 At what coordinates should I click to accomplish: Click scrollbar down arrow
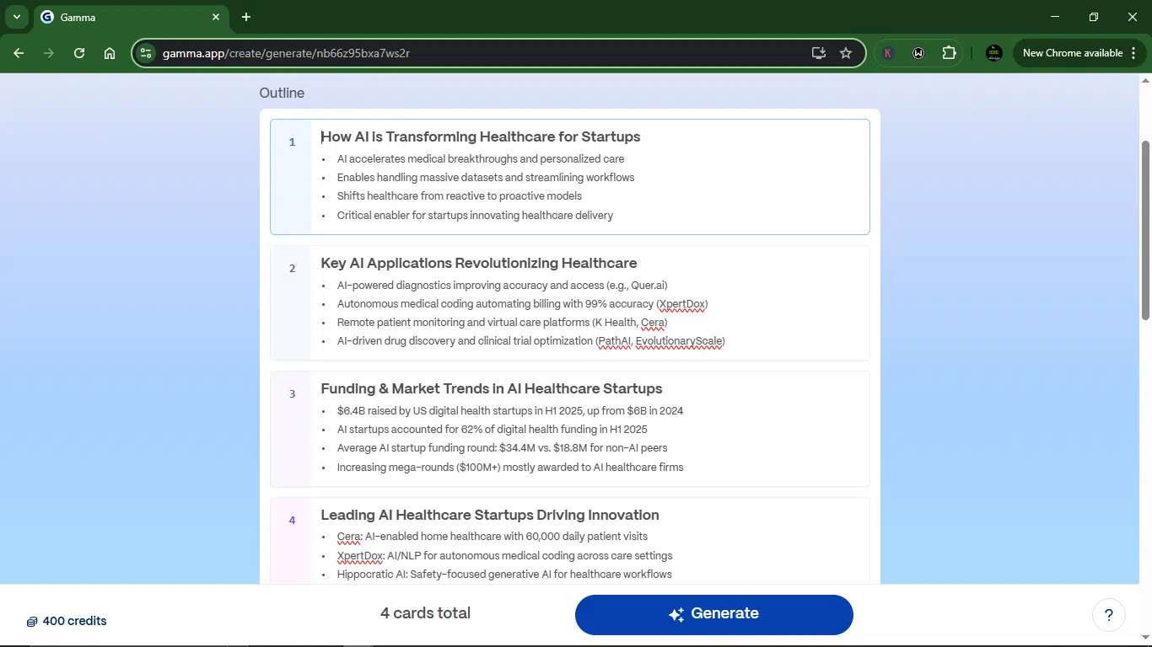[1145, 638]
